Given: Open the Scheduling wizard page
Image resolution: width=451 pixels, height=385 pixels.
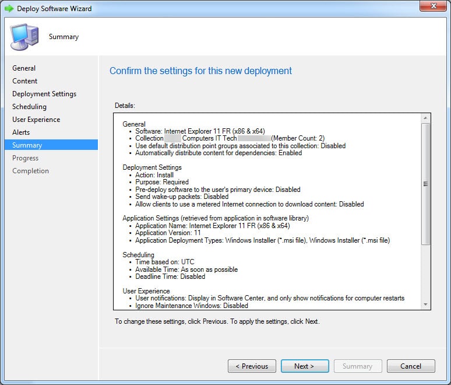Looking at the screenshot, I should click(x=29, y=107).
